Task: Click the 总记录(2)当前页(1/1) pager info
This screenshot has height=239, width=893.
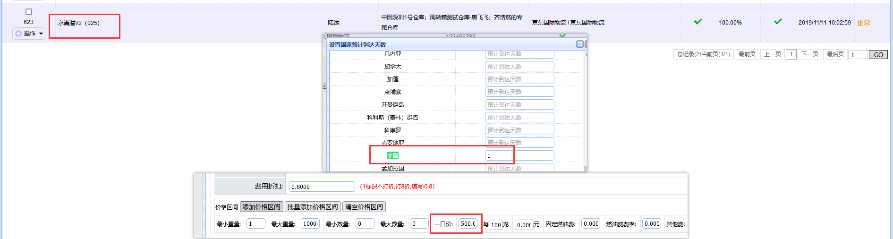Action: coord(704,54)
